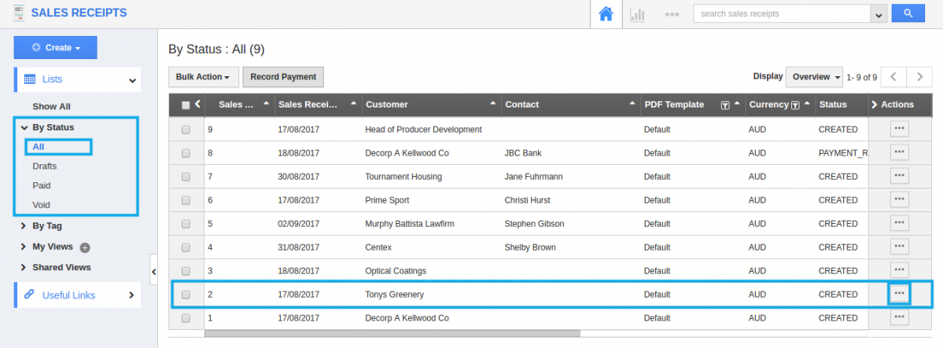Open the Bulk Action dropdown
This screenshot has height=348, width=943.
pyautogui.click(x=202, y=77)
